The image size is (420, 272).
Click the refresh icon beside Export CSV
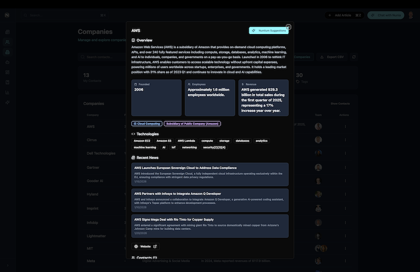[354, 57]
